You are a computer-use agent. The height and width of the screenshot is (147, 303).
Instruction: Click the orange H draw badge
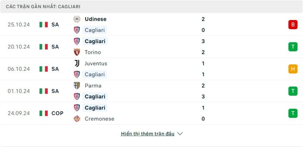click(293, 69)
